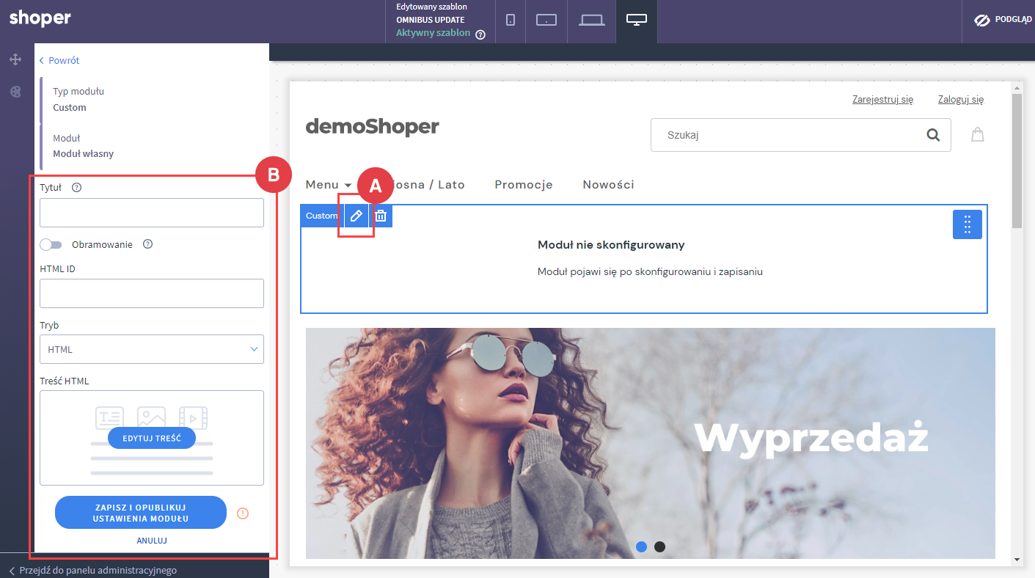Viewport: 1035px width, 578px height.
Task: Click the shopping bag cart icon
Action: (977, 135)
